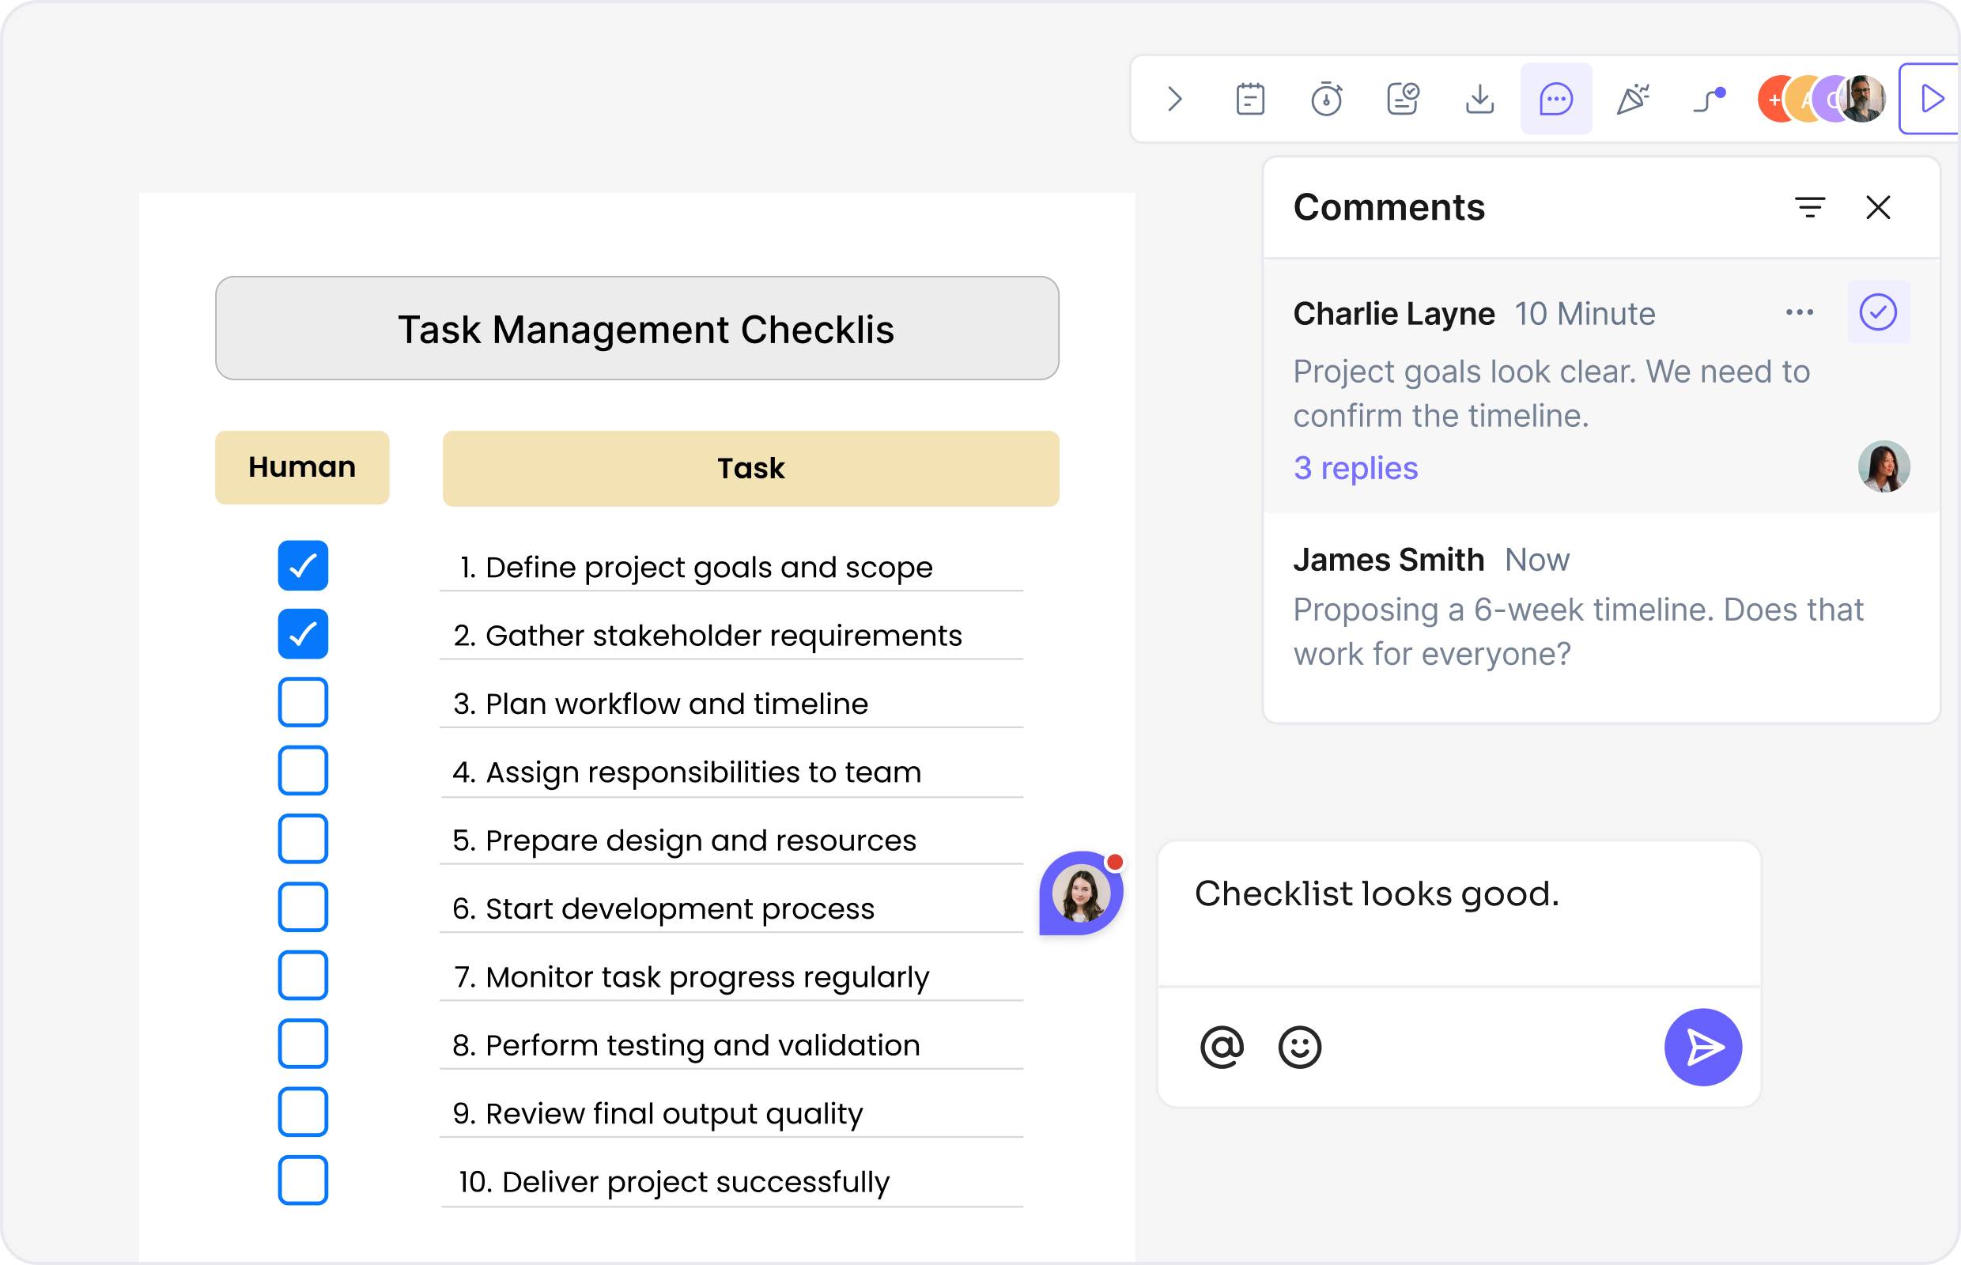Screen dimensions: 1961x1265
Task: Click the download export icon
Action: pyautogui.click(x=1479, y=100)
